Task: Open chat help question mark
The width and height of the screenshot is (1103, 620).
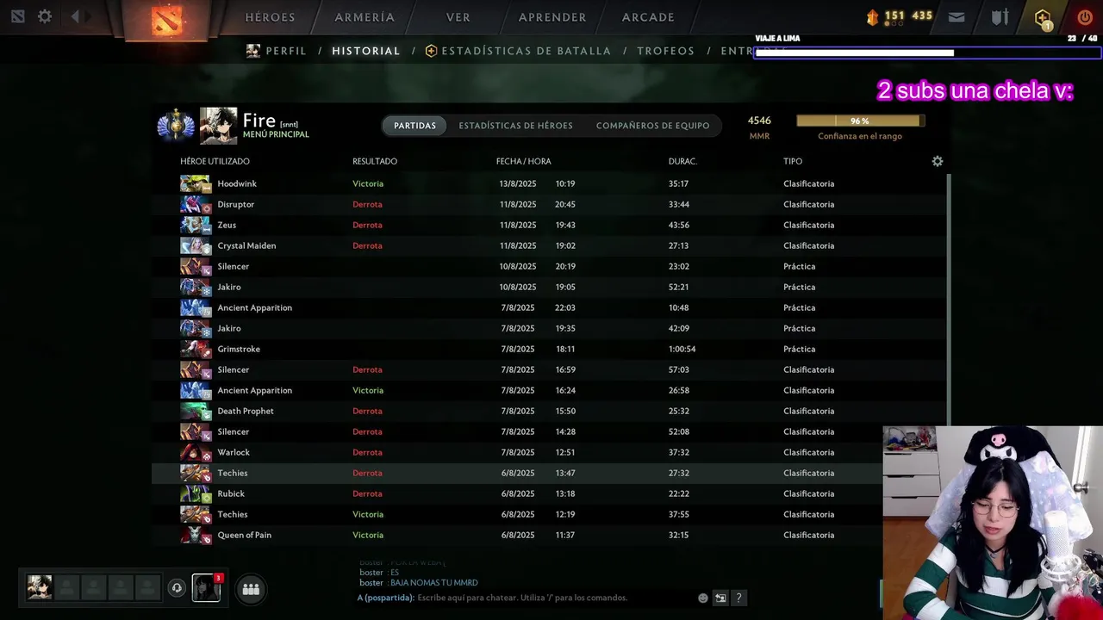Action: (738, 598)
